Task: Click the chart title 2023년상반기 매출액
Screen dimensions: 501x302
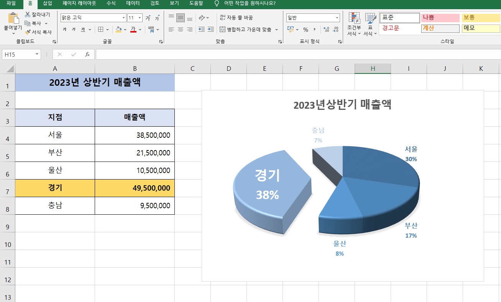Action: tap(342, 105)
